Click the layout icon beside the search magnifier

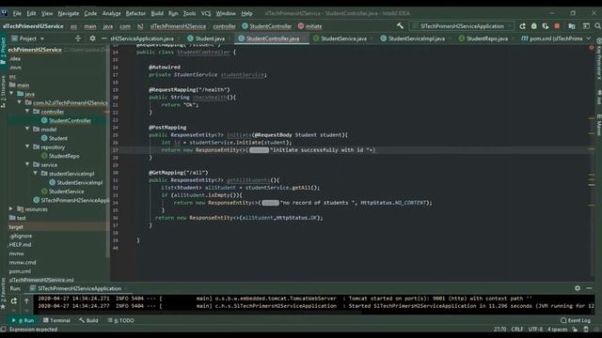[x=586, y=26]
